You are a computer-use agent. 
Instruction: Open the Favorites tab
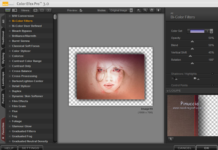(x=3, y=128)
